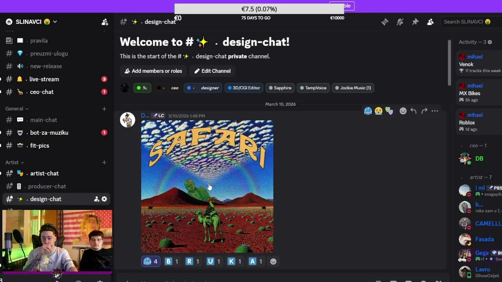
Task: Toggle the cold-face reaction with count 4
Action: click(151, 261)
